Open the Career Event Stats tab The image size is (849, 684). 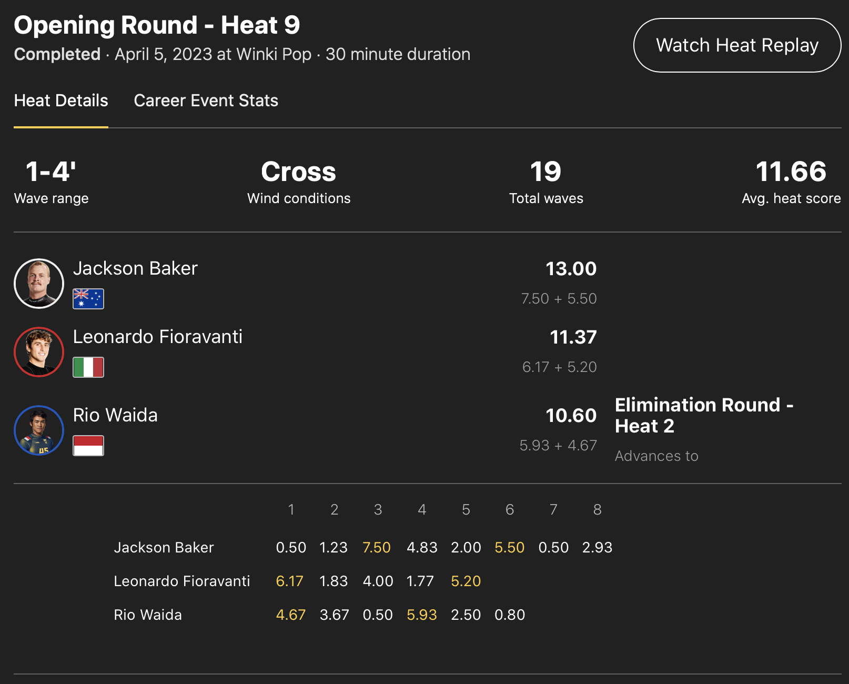206,100
